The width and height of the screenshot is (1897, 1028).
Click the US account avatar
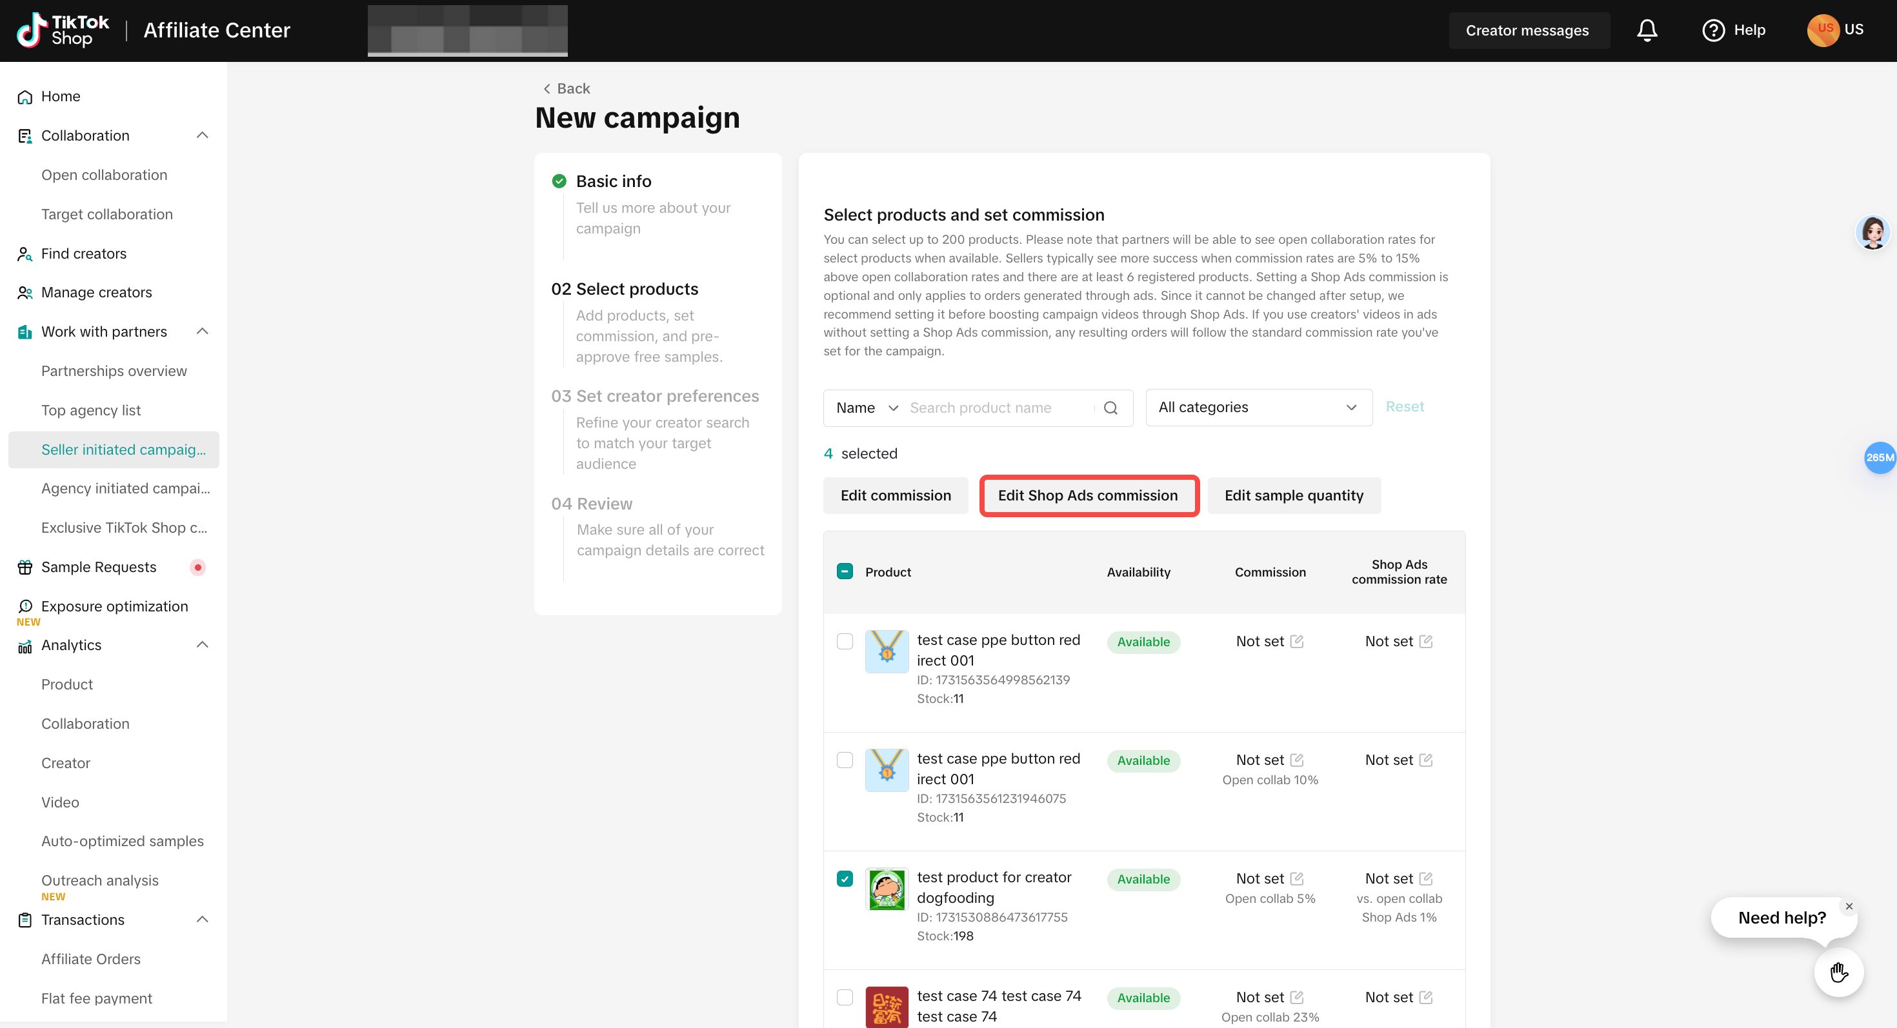click(1823, 30)
